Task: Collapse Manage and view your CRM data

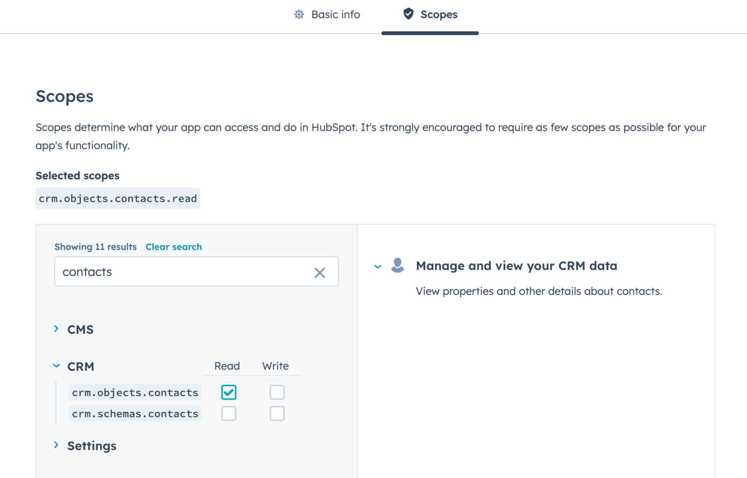Action: pos(378,266)
